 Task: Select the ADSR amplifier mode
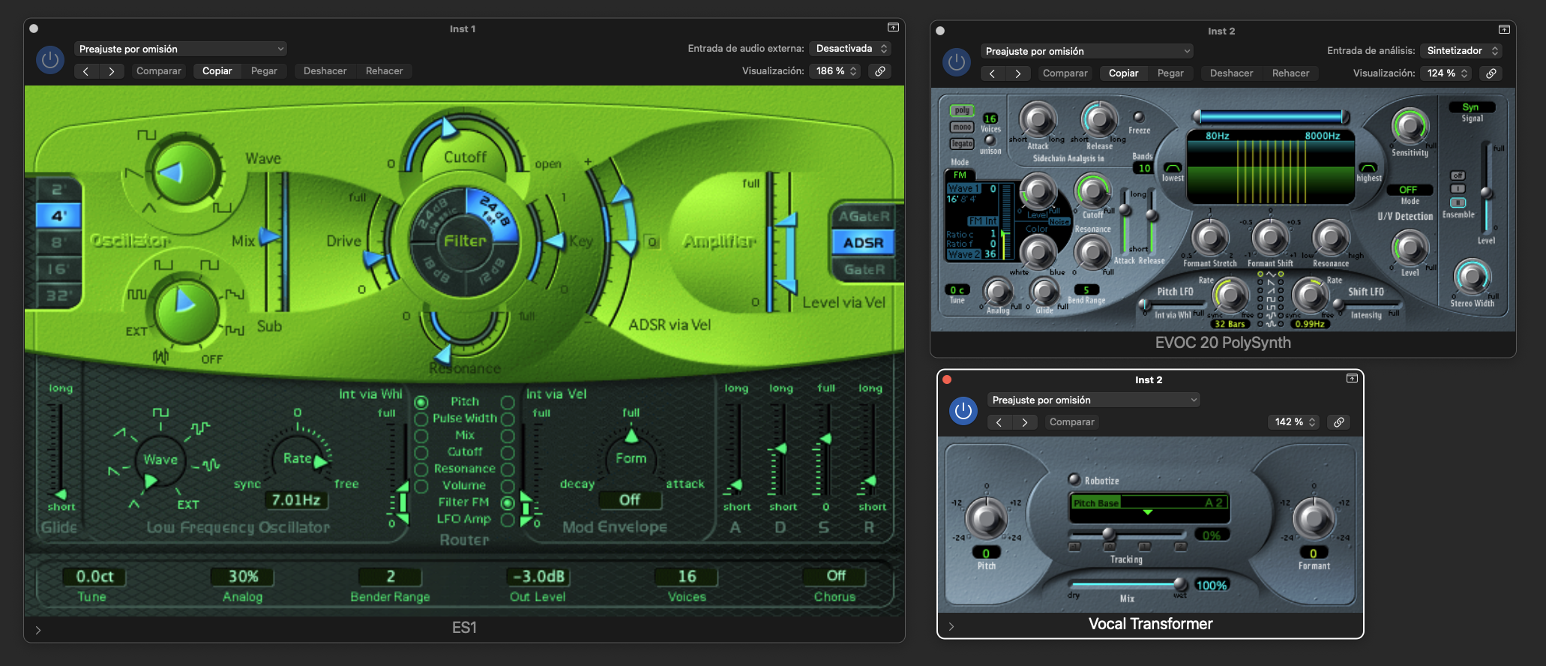863,243
